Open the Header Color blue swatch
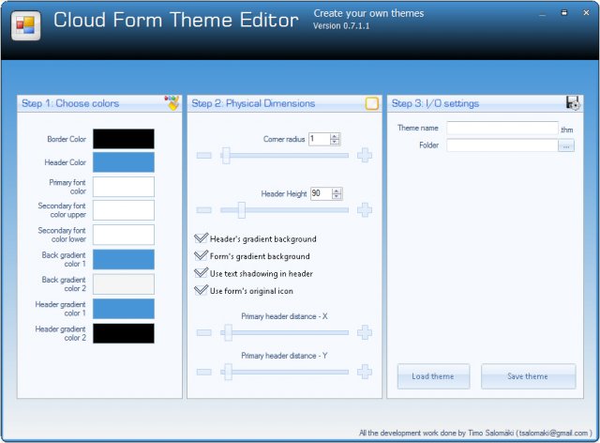Viewport: 600px width, 443px height. [x=124, y=162]
